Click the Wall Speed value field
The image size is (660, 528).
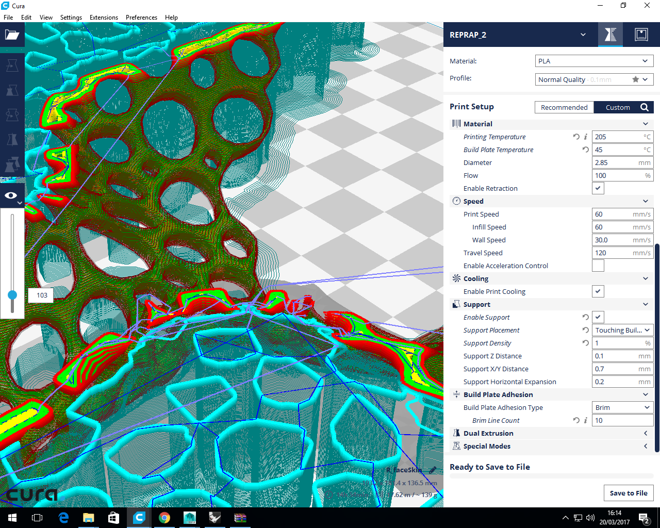[623, 240]
